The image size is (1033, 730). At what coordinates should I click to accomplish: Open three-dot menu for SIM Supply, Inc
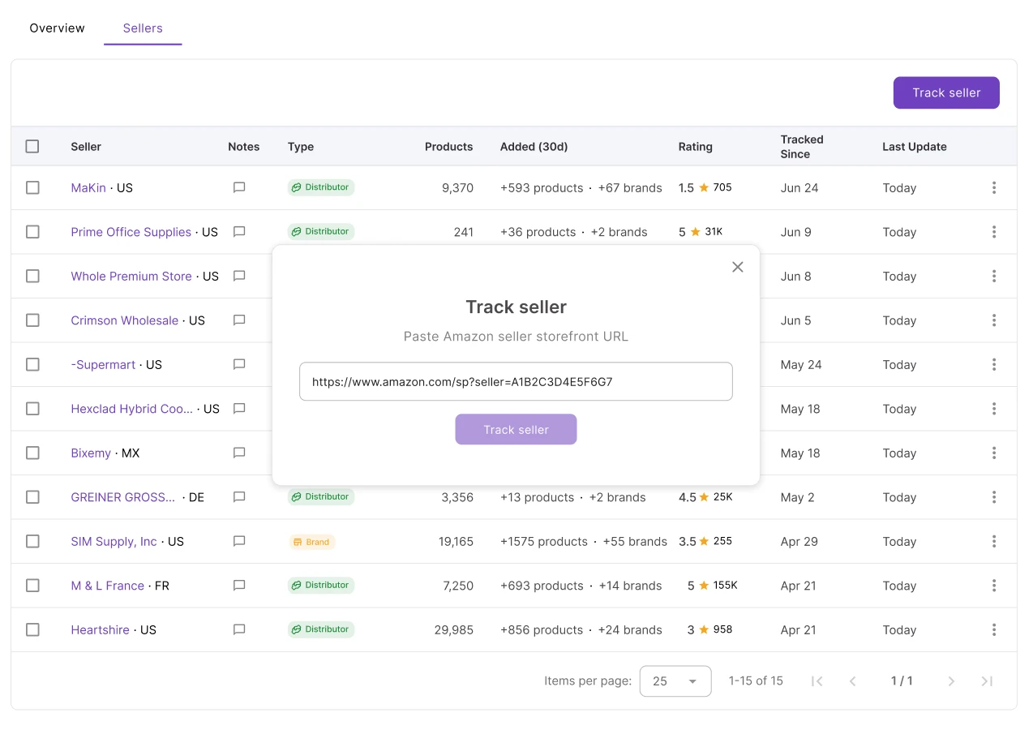tap(994, 541)
